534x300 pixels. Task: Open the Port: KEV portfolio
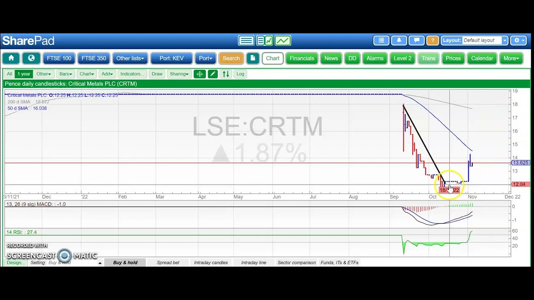point(171,58)
